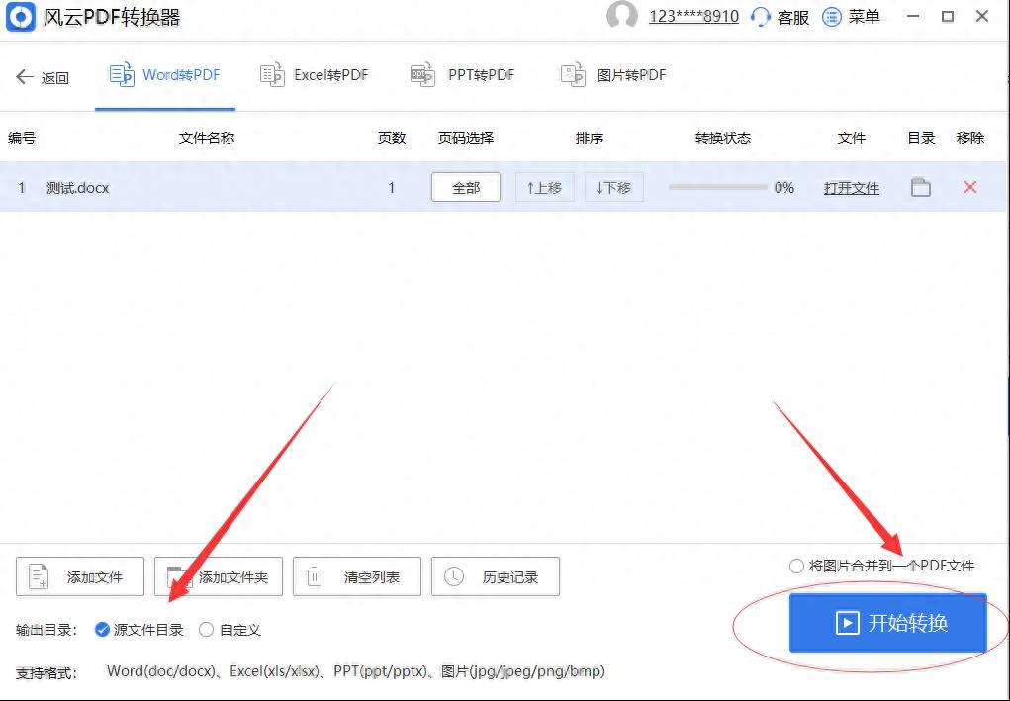Screen dimensions: 1010x701
Task: Minimize the converter window
Action: click(913, 16)
